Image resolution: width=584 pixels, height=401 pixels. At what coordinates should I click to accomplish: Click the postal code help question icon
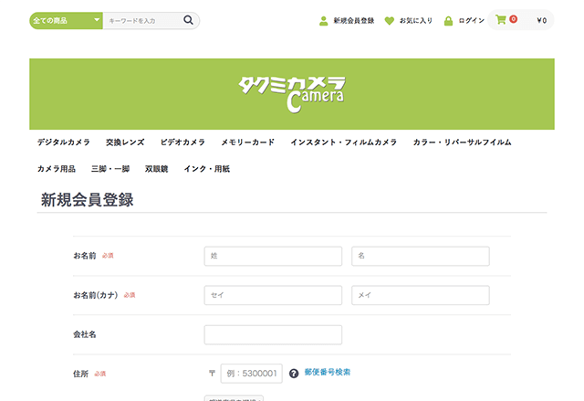click(x=294, y=374)
